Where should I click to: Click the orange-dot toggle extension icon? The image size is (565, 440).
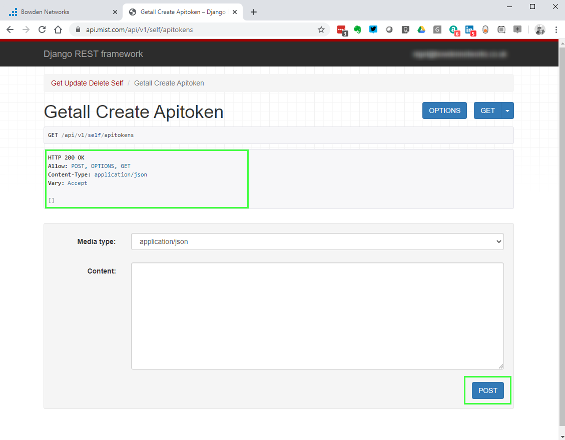pos(485,29)
